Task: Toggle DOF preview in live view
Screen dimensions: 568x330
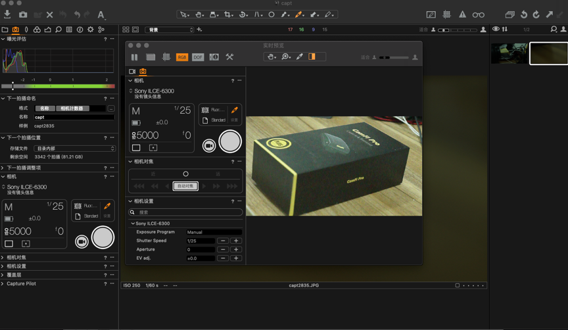Action: tap(198, 57)
